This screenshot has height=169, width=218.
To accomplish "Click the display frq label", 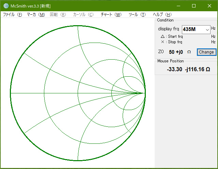I will 169,29.
